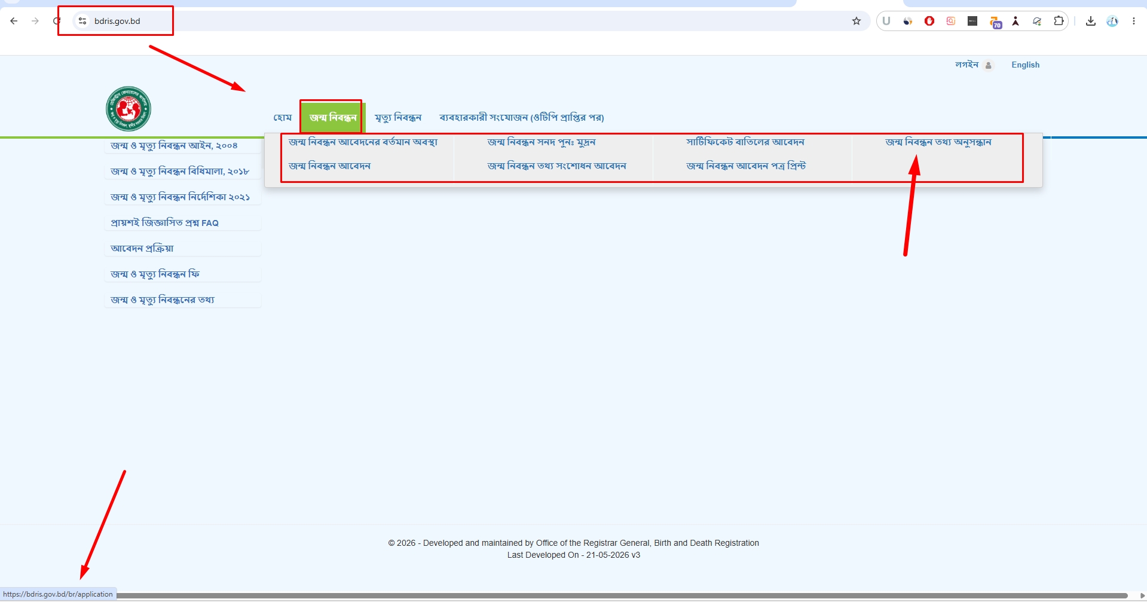The image size is (1147, 602).
Task: Open the লগইন link
Action: [966, 65]
